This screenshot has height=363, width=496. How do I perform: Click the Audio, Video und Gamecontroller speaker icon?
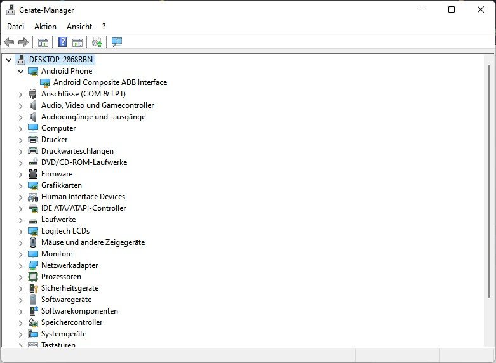32,105
